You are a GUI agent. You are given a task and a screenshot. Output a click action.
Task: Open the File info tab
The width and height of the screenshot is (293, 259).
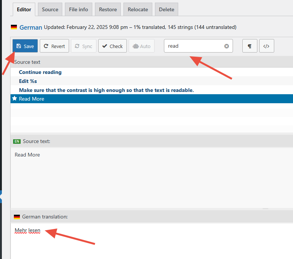pos(78,9)
